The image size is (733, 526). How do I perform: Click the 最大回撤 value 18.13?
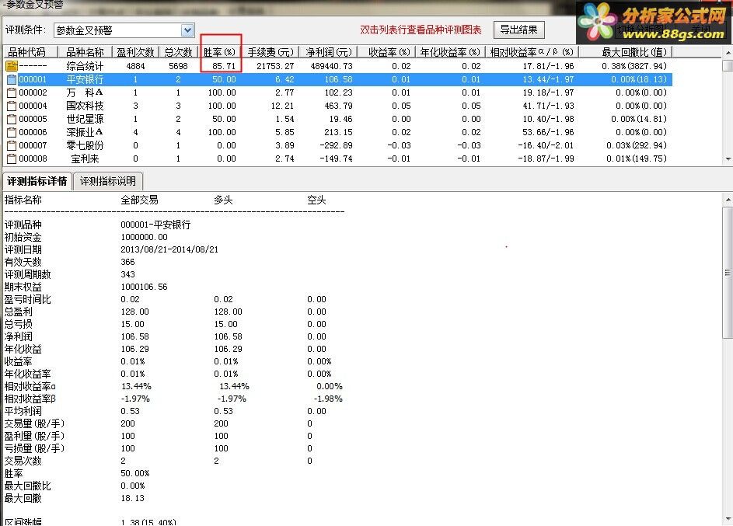[132, 498]
